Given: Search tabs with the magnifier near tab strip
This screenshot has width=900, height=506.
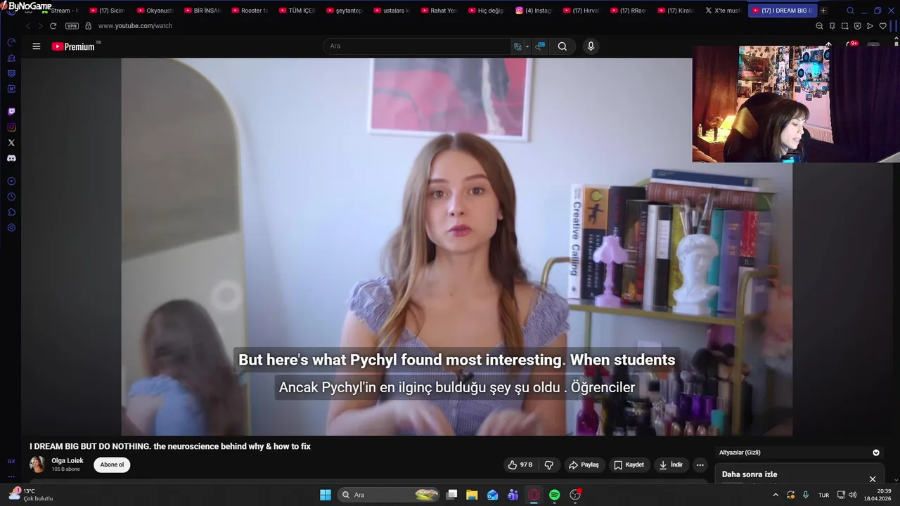Looking at the screenshot, I should (850, 11).
